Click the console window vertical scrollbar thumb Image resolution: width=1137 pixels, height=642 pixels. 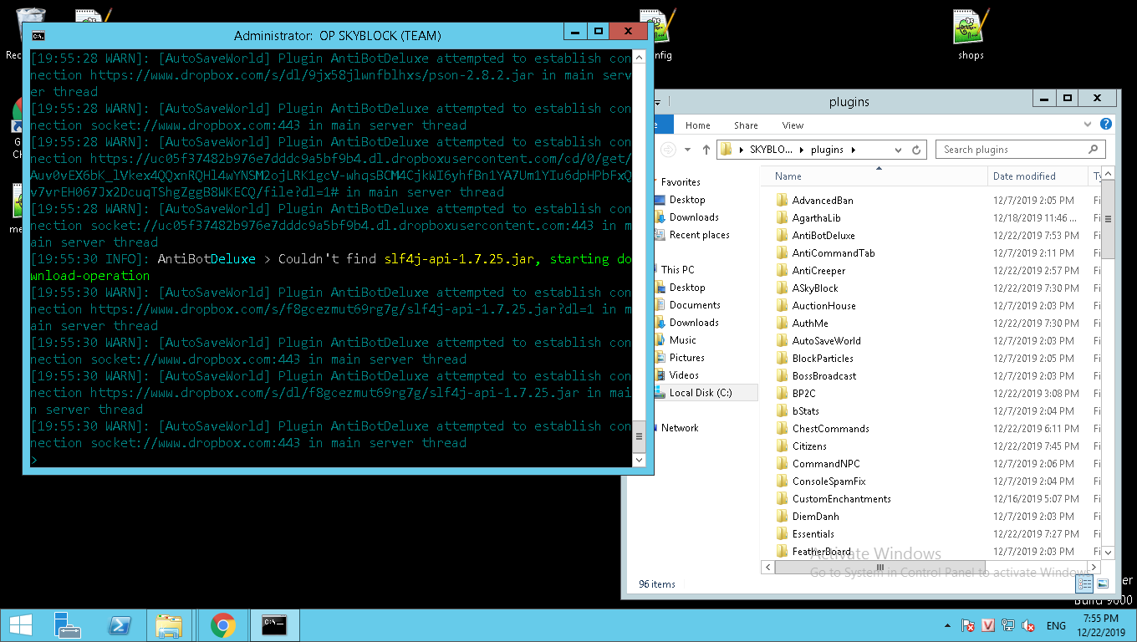click(640, 436)
